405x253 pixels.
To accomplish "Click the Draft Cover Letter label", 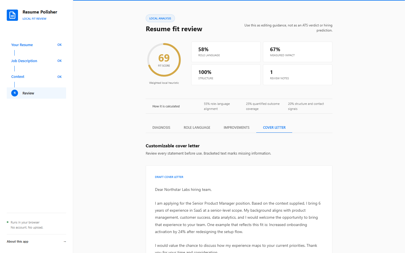I will pyautogui.click(x=169, y=177).
